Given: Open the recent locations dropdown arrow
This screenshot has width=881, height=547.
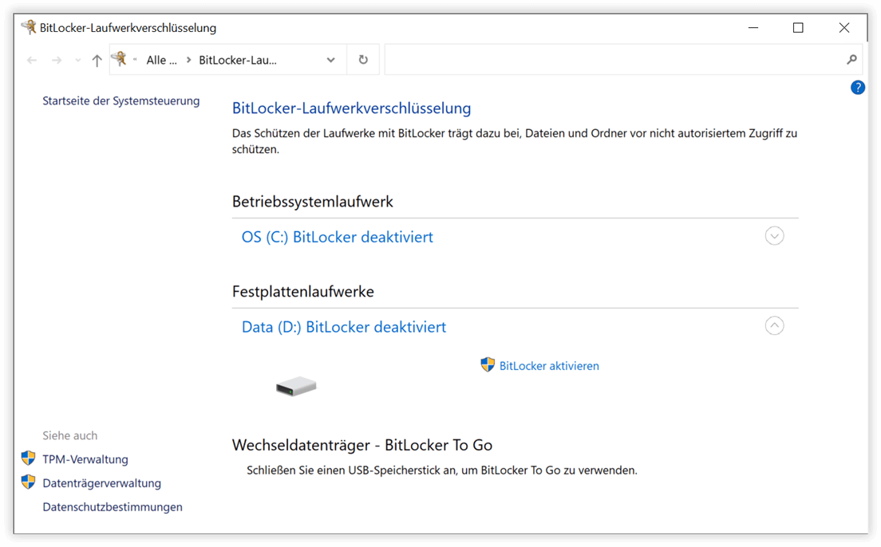Looking at the screenshot, I should (77, 60).
